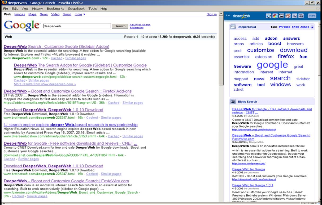Image resolution: width=322 pixels, height=205 pixels.
Task: Click the Sign in link
Action: (212, 14)
